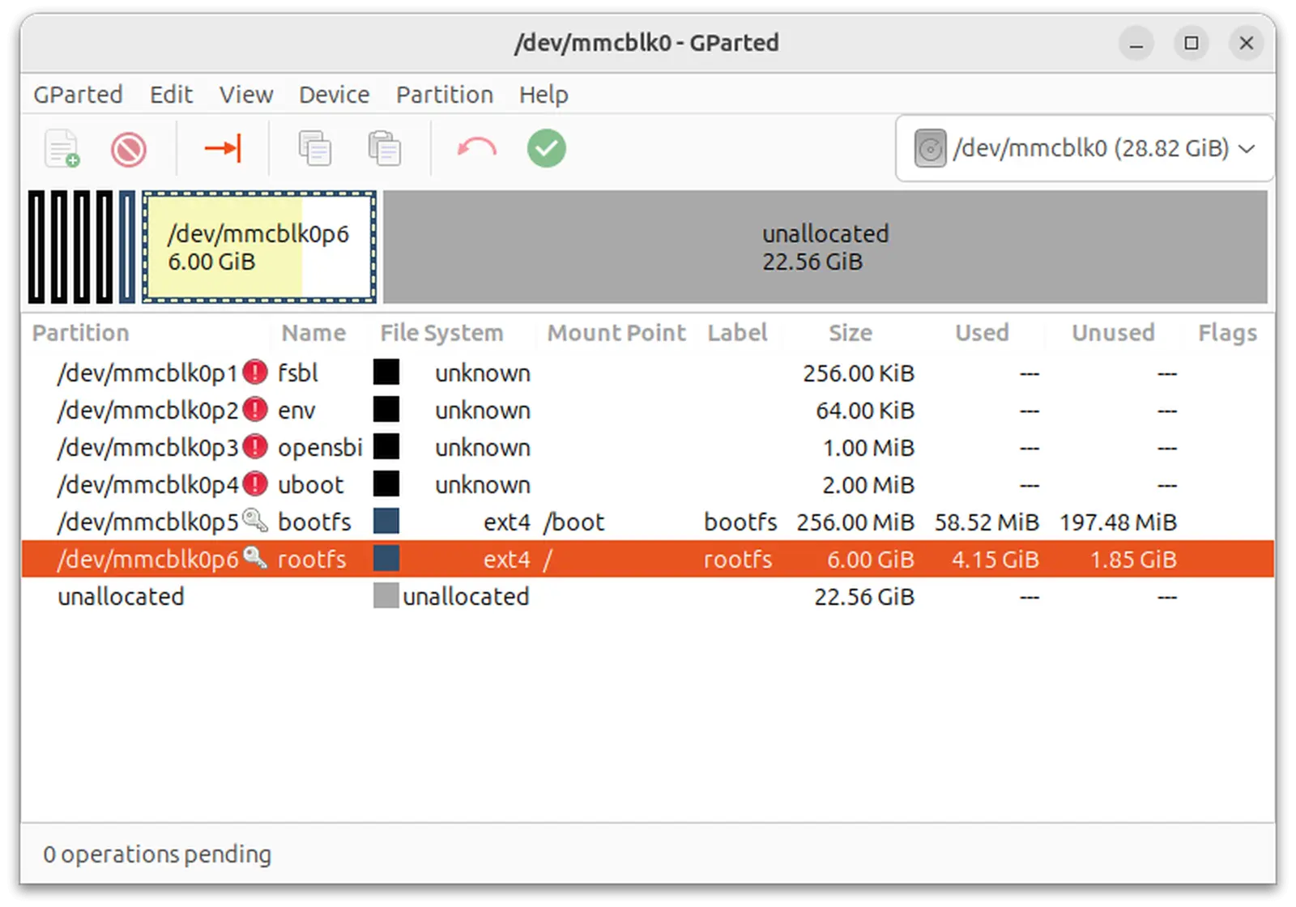Click the Name column header

click(313, 333)
